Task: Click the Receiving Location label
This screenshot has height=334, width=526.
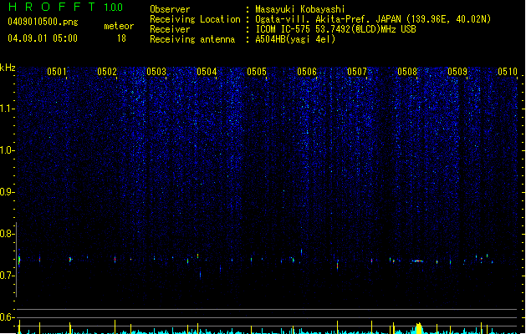Action: pyautogui.click(x=195, y=19)
